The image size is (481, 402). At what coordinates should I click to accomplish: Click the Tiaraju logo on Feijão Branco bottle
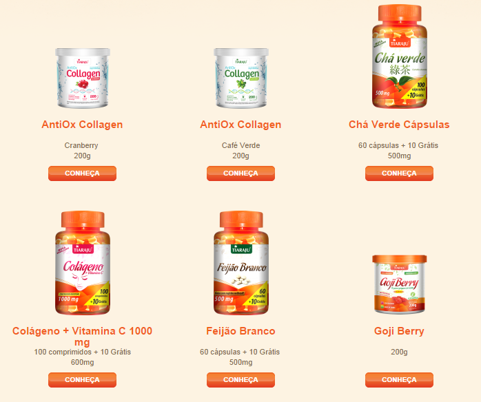(241, 249)
